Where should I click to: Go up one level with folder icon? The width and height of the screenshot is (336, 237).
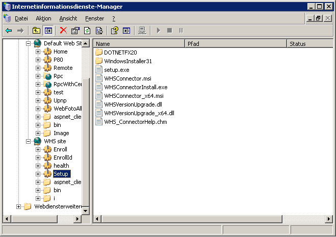[x=36, y=31]
